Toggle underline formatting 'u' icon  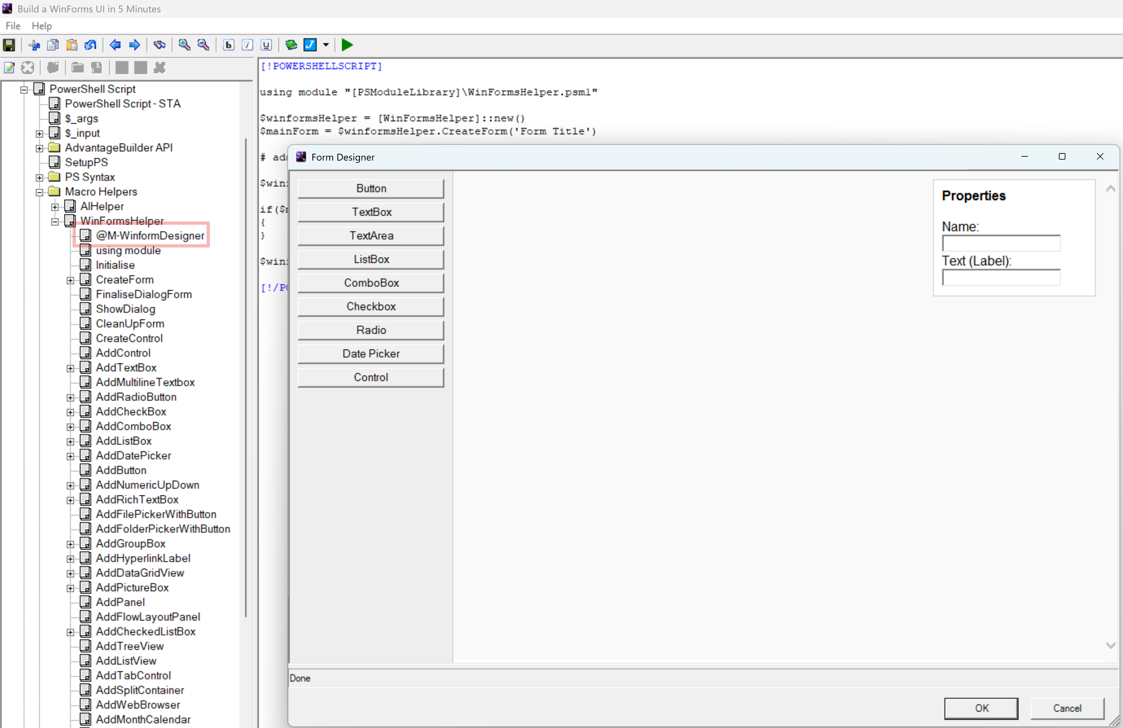tap(266, 45)
